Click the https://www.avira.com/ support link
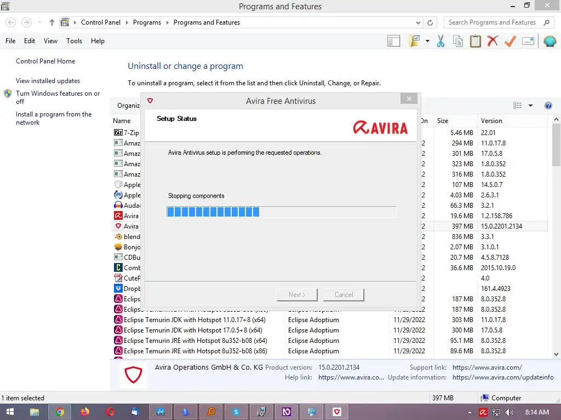The image size is (561, 420). coord(487,367)
